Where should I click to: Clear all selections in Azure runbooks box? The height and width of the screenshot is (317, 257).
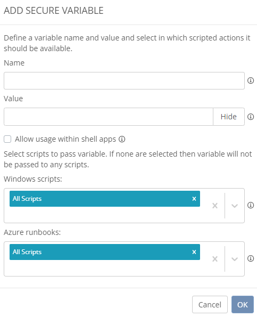[215, 259]
